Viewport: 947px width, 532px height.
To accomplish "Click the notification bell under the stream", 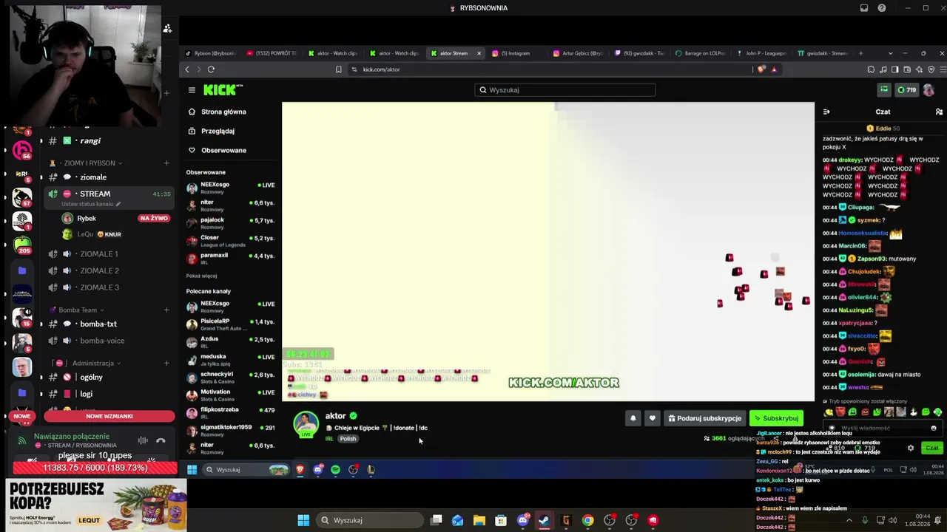I will [633, 418].
